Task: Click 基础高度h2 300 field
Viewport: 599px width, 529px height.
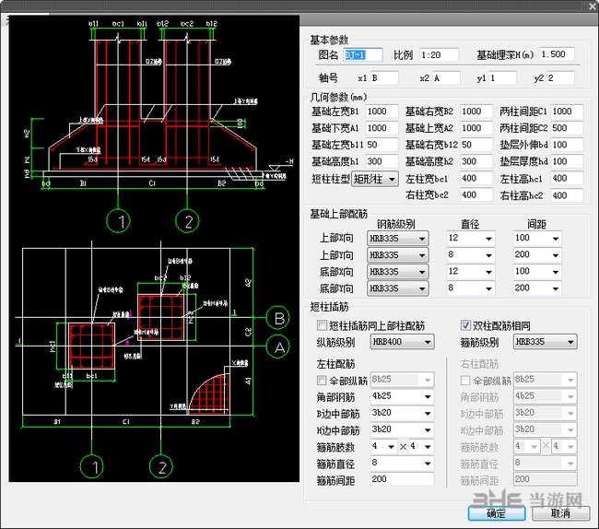Action: pos(476,161)
